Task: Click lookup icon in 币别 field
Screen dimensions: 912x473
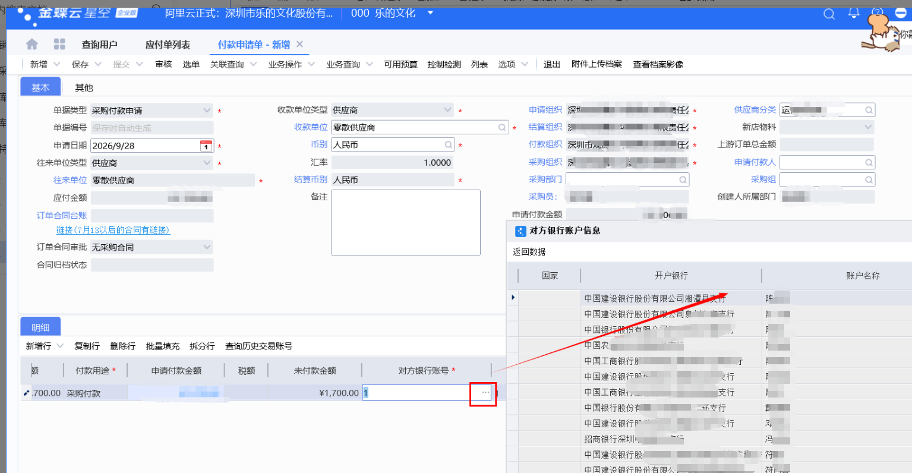Action: (x=449, y=144)
